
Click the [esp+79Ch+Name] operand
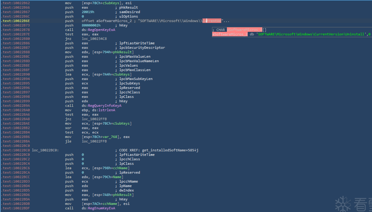tap(108, 177)
